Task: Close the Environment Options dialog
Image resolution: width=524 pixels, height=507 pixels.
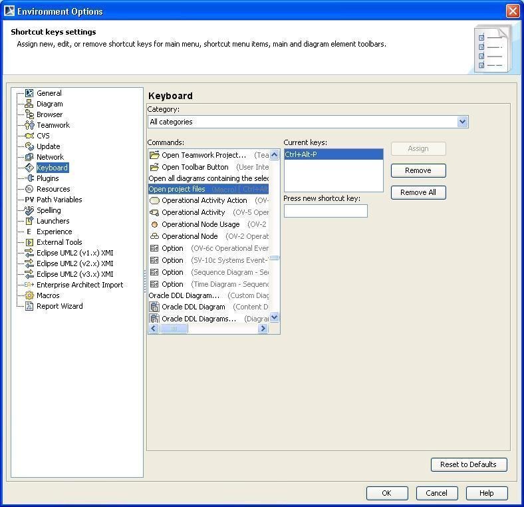Action: pos(513,11)
